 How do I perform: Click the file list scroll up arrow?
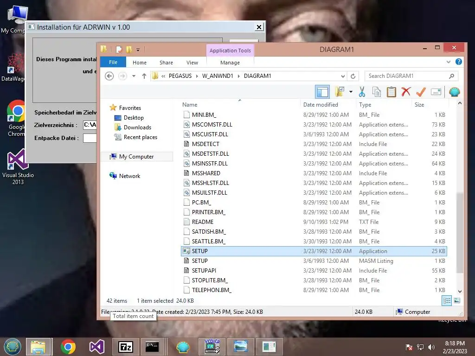coord(460,103)
